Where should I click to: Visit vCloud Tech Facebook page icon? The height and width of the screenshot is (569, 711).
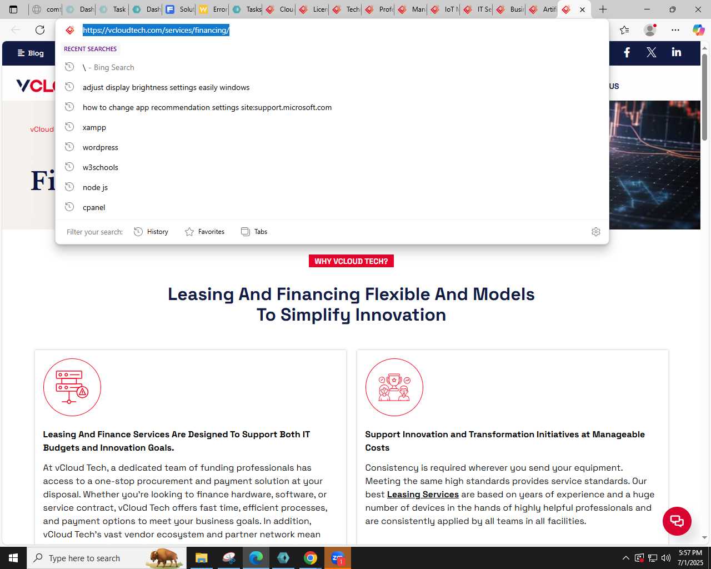pyautogui.click(x=627, y=52)
